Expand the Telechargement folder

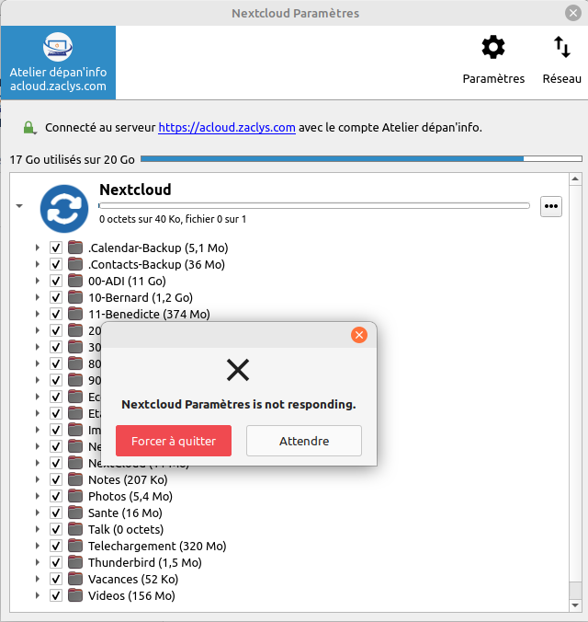tap(38, 546)
